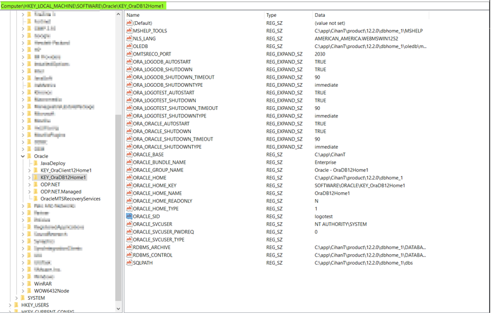Viewport: 492px width, 316px height.
Task: Click the Oracle key folder icon
Action: [29, 156]
